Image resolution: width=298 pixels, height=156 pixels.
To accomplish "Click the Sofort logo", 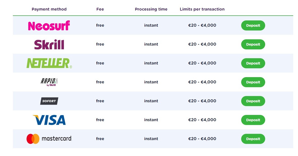I will (49, 101).
